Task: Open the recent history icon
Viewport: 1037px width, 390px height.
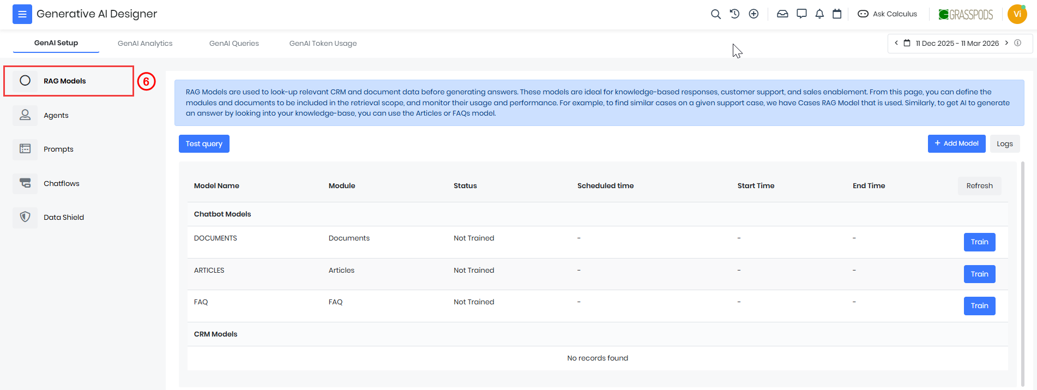Action: (734, 14)
